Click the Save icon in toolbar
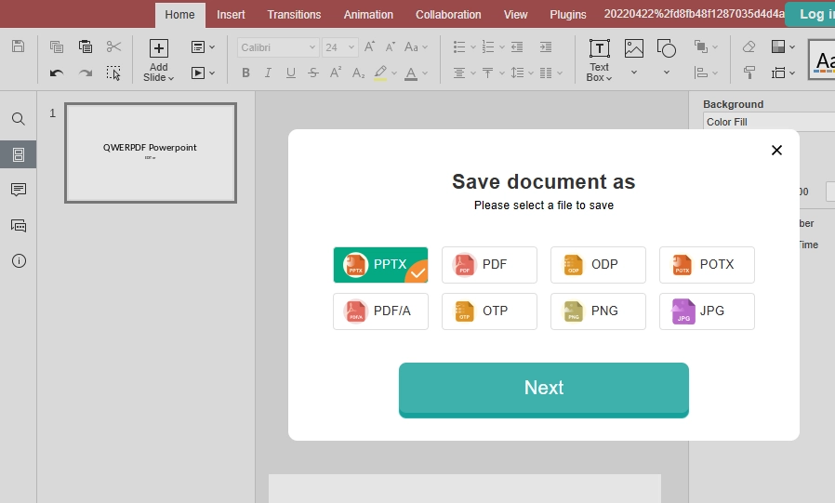The height and width of the screenshot is (503, 835). click(18, 46)
